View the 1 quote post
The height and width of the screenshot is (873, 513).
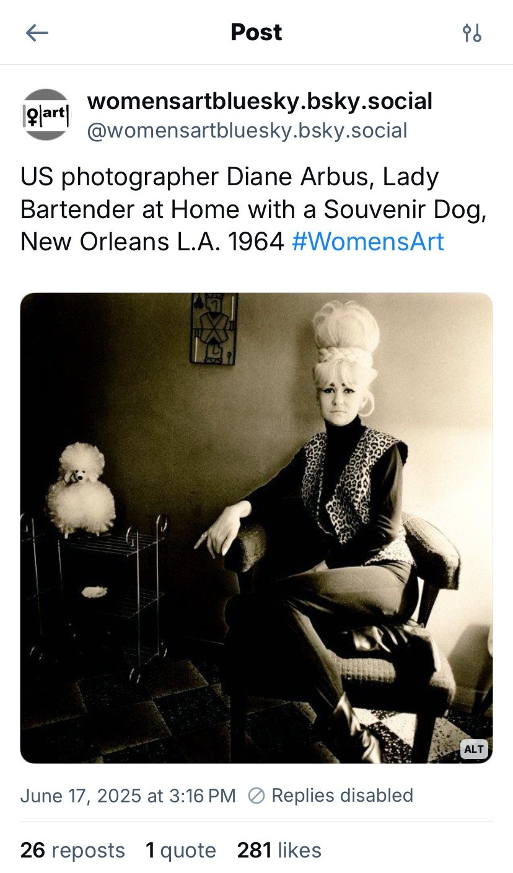[181, 850]
